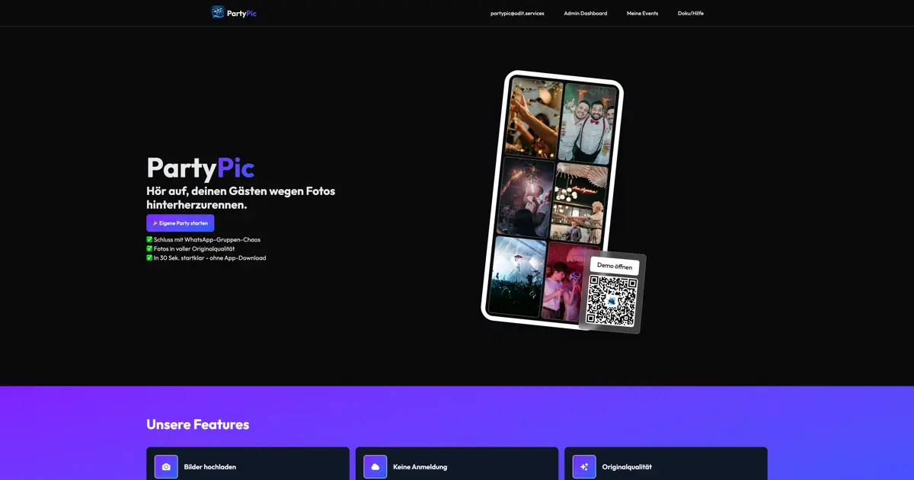Click the PartyPic logo icon in the header
Viewport: 914px width, 480px height.
(218, 13)
